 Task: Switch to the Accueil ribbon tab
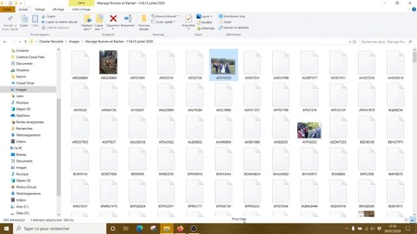click(23, 9)
